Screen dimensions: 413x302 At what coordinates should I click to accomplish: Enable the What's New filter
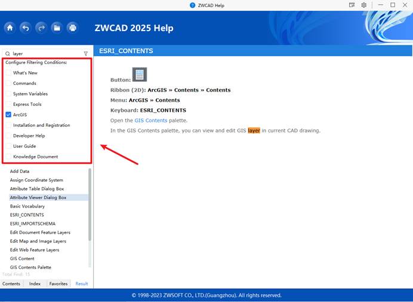pyautogui.click(x=8, y=73)
